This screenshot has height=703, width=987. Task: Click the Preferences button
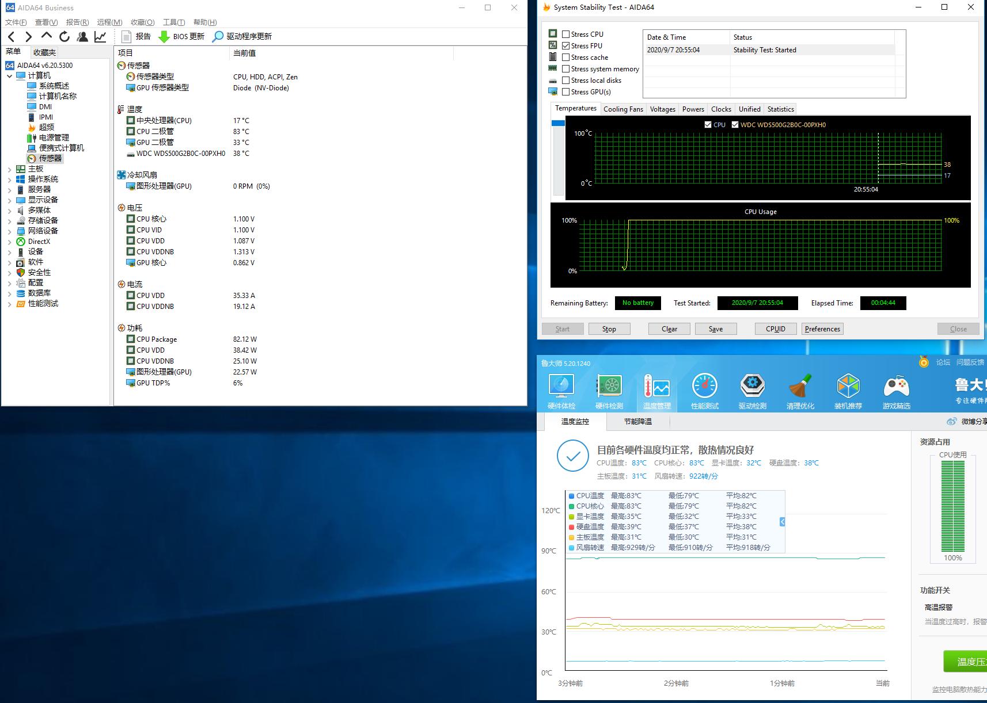click(x=822, y=329)
